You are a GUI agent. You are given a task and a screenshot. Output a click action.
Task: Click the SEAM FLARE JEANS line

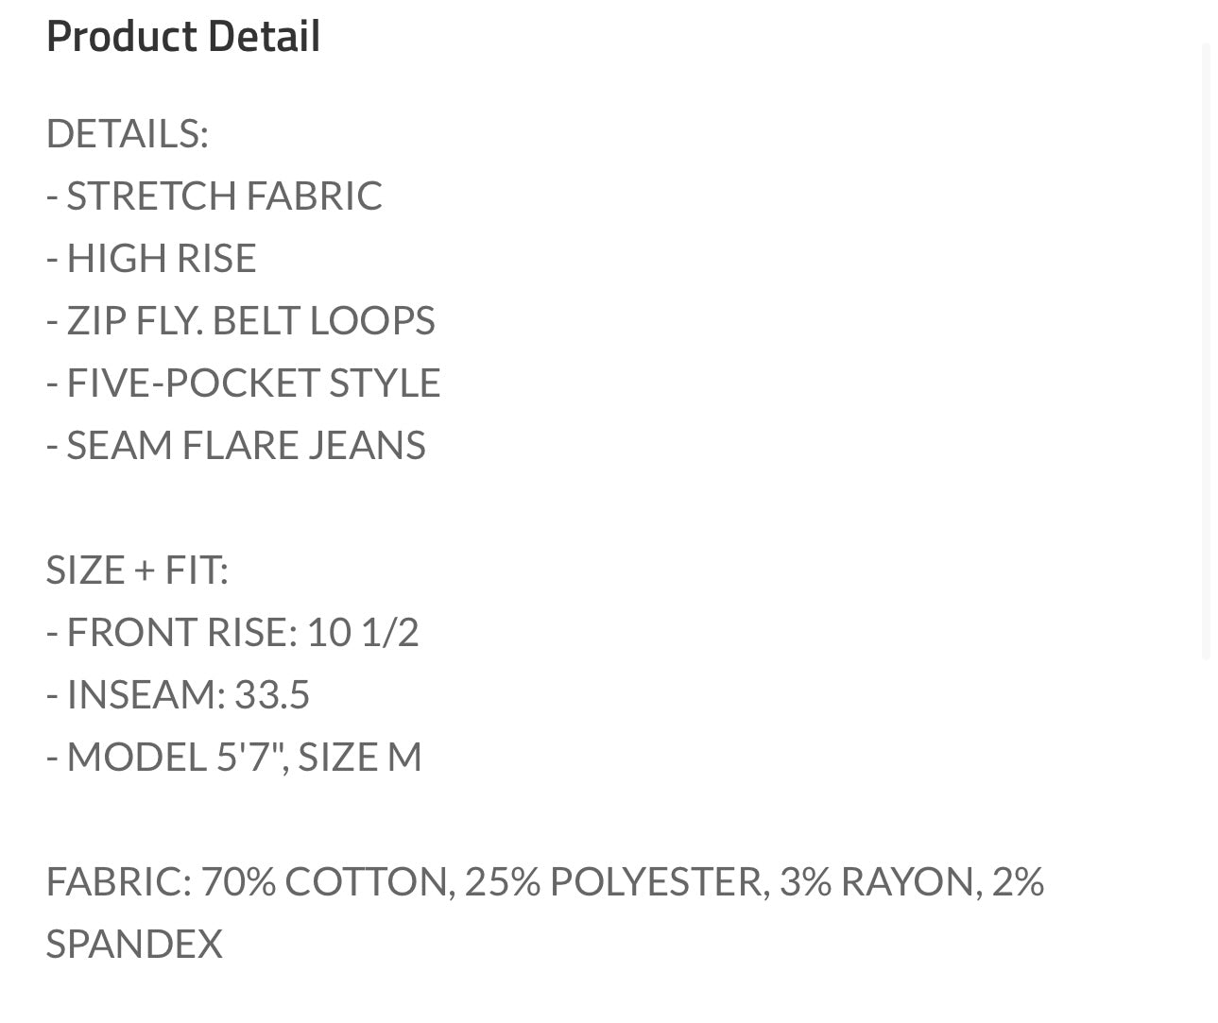pyautogui.click(x=236, y=445)
